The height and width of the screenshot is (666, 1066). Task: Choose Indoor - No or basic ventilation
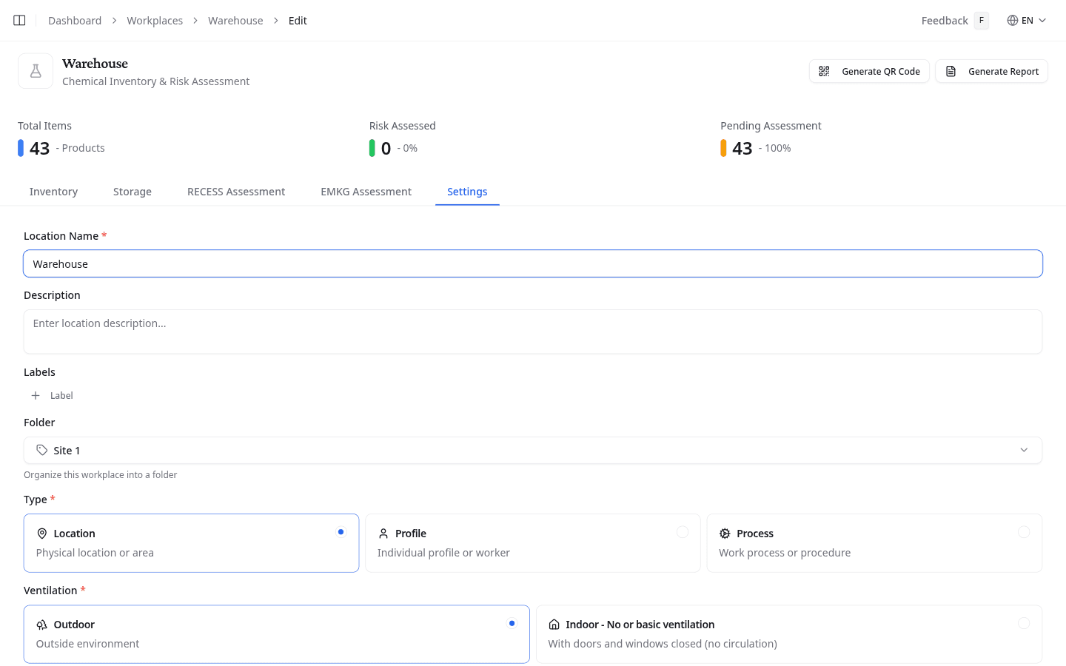1023,623
